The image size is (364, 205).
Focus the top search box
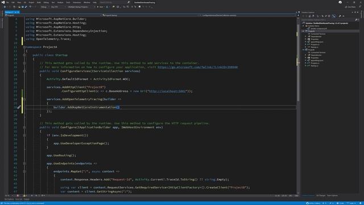(x=114, y=2)
